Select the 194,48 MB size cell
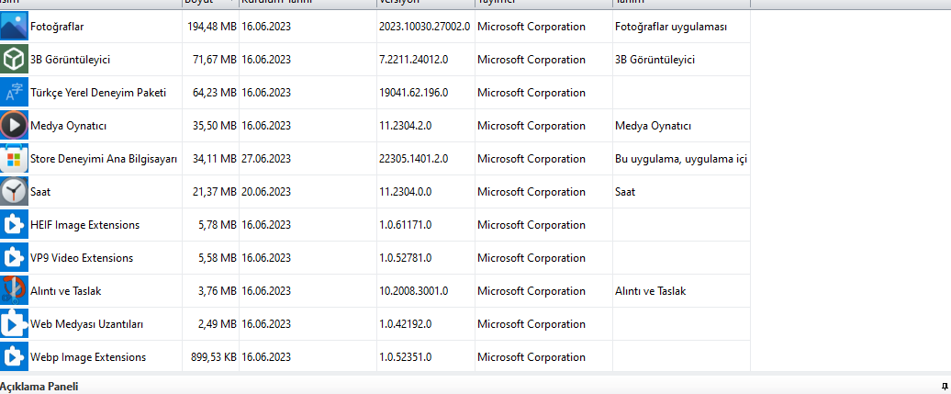 pyautogui.click(x=212, y=27)
